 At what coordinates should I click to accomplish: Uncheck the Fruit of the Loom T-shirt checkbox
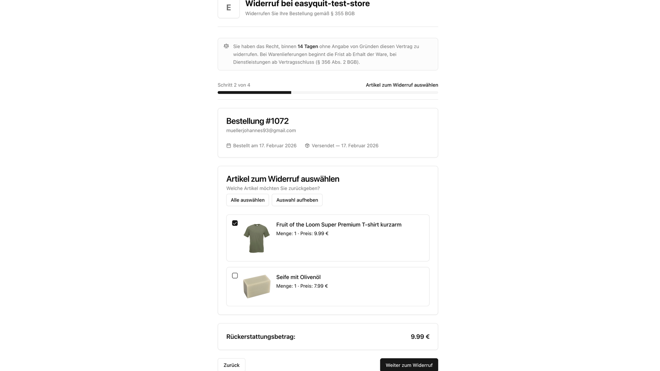(235, 223)
